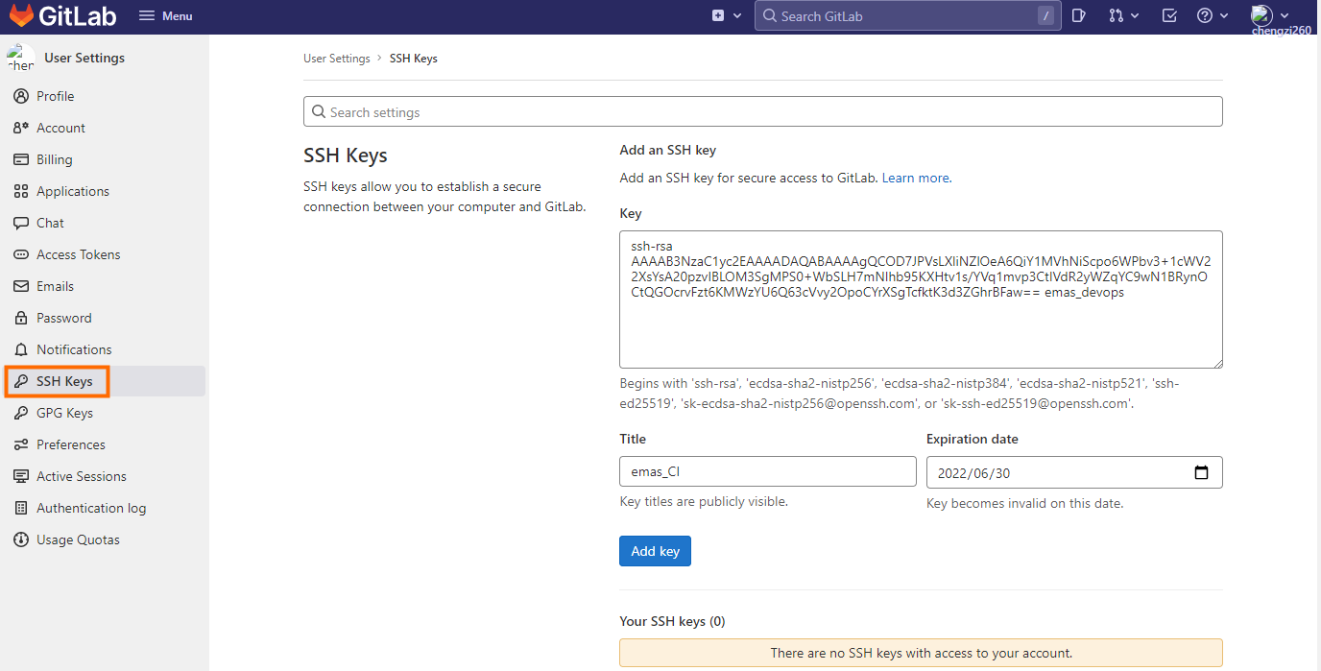This screenshot has width=1321, height=671.
Task: Focus the Search GitLab field
Action: coord(907,15)
